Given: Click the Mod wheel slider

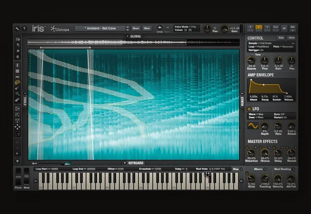Looking at the screenshot, I should click(x=26, y=177).
